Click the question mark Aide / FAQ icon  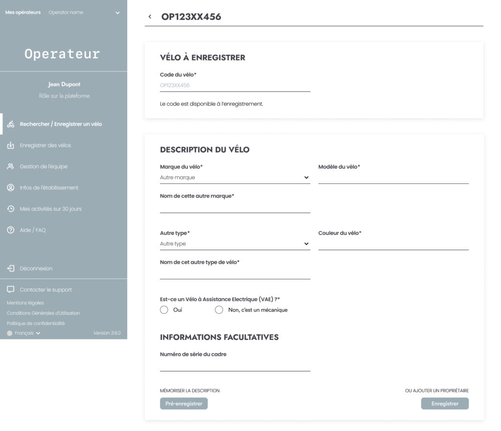(11, 230)
